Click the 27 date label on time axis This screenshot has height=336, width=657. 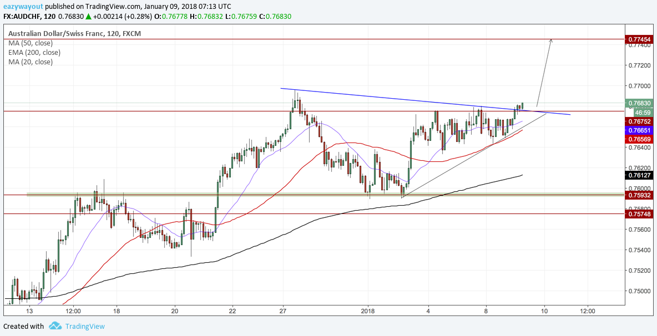[283, 311]
